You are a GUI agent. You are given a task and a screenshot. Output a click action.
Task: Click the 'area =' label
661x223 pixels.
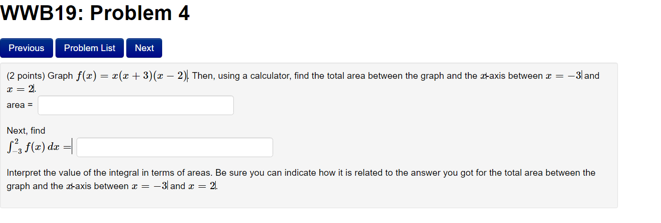(x=20, y=105)
